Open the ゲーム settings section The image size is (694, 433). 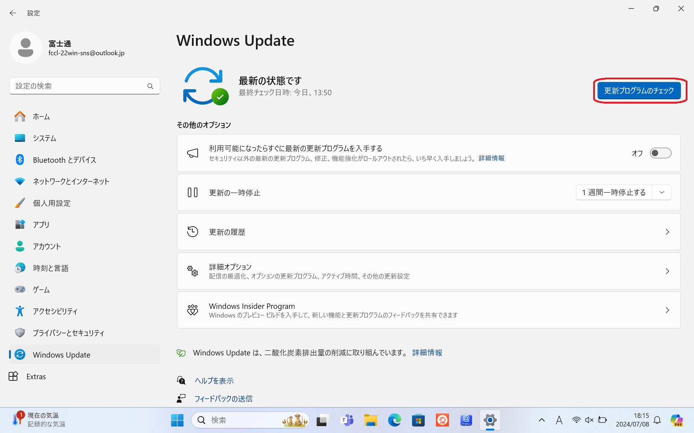pyautogui.click(x=41, y=289)
